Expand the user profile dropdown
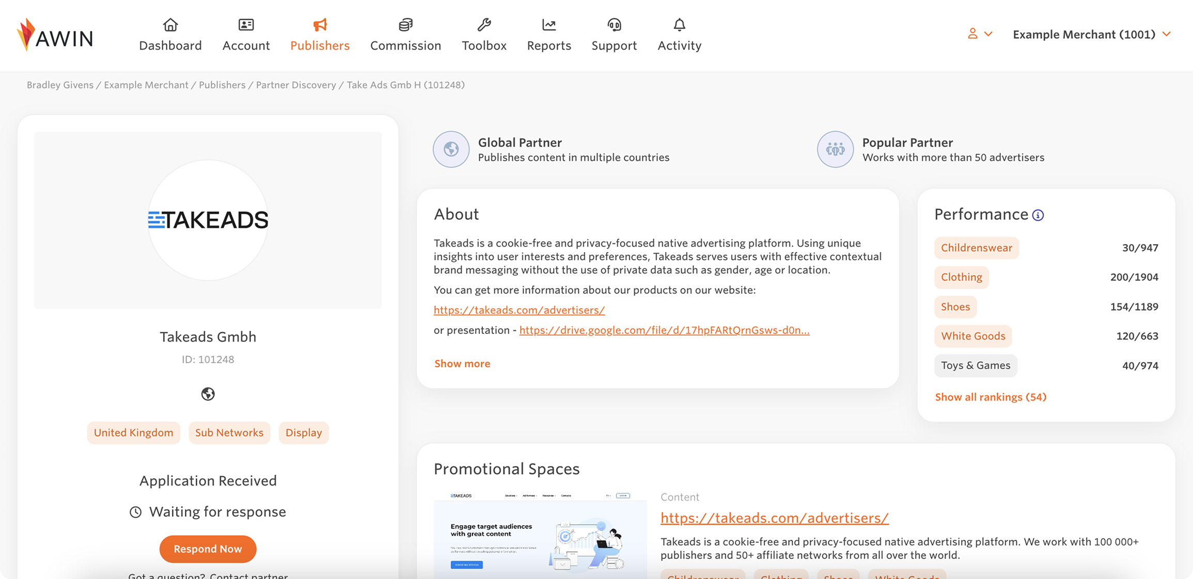This screenshot has width=1193, height=579. click(980, 34)
